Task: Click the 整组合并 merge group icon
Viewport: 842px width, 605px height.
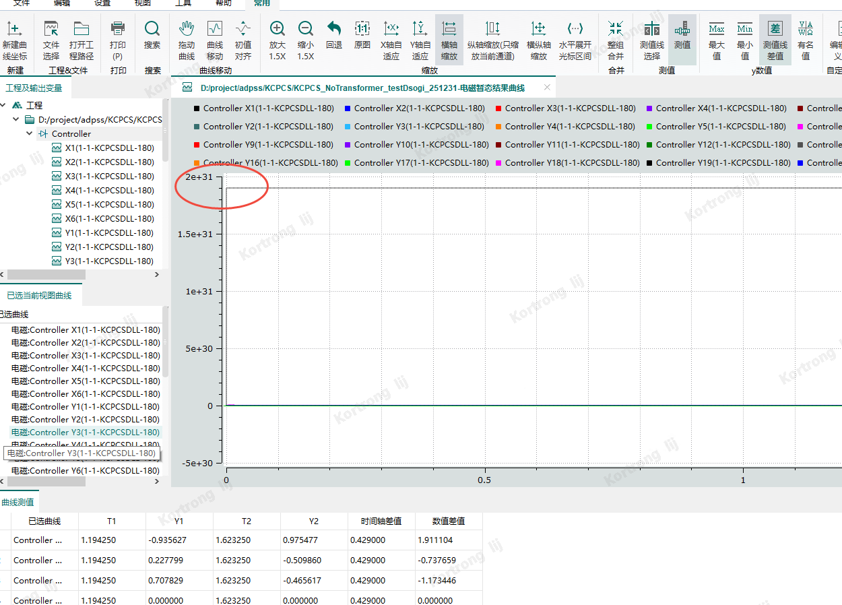Action: coord(616,29)
